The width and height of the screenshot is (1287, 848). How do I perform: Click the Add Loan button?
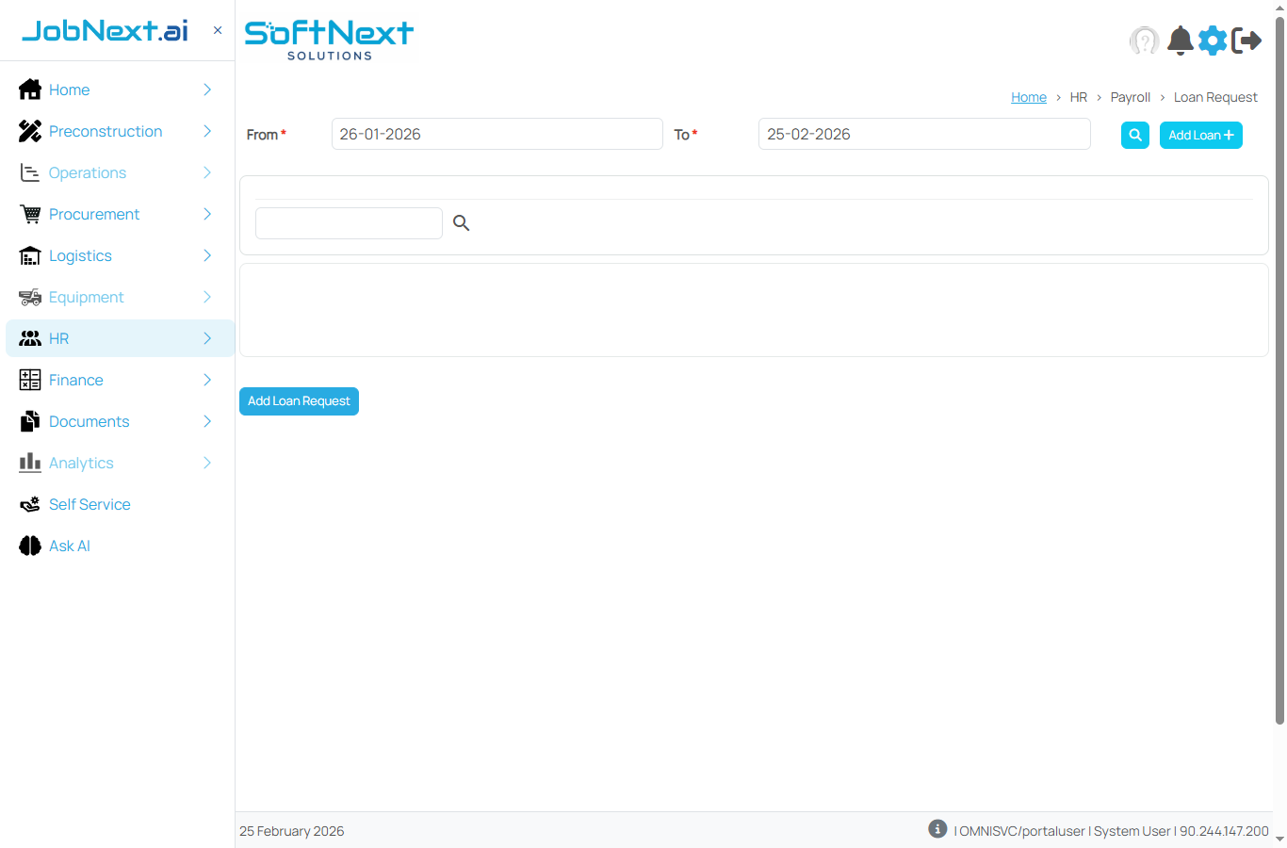tap(1200, 135)
